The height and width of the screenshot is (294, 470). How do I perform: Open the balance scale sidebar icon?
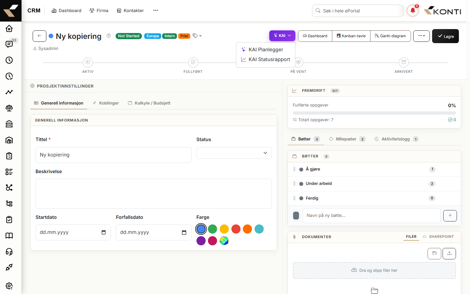[x=9, y=108]
